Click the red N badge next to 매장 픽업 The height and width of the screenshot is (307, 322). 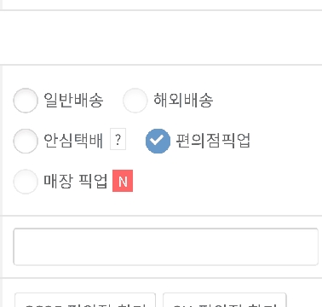point(123,181)
